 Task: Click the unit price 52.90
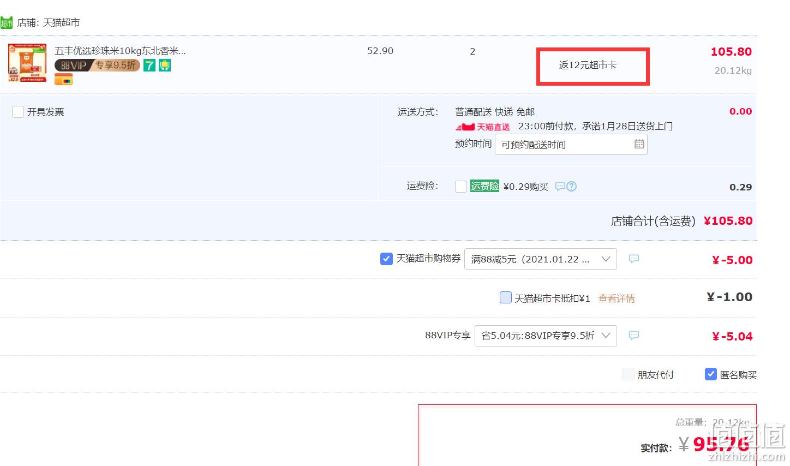coord(380,51)
